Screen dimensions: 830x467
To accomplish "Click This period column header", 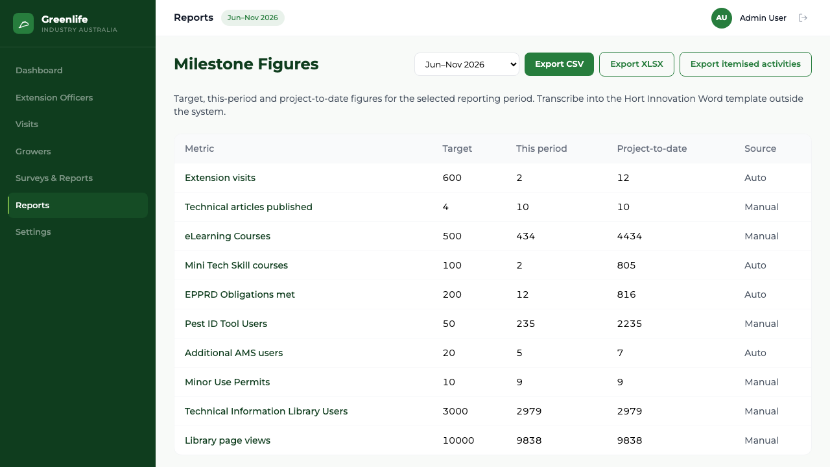I will pyautogui.click(x=541, y=149).
